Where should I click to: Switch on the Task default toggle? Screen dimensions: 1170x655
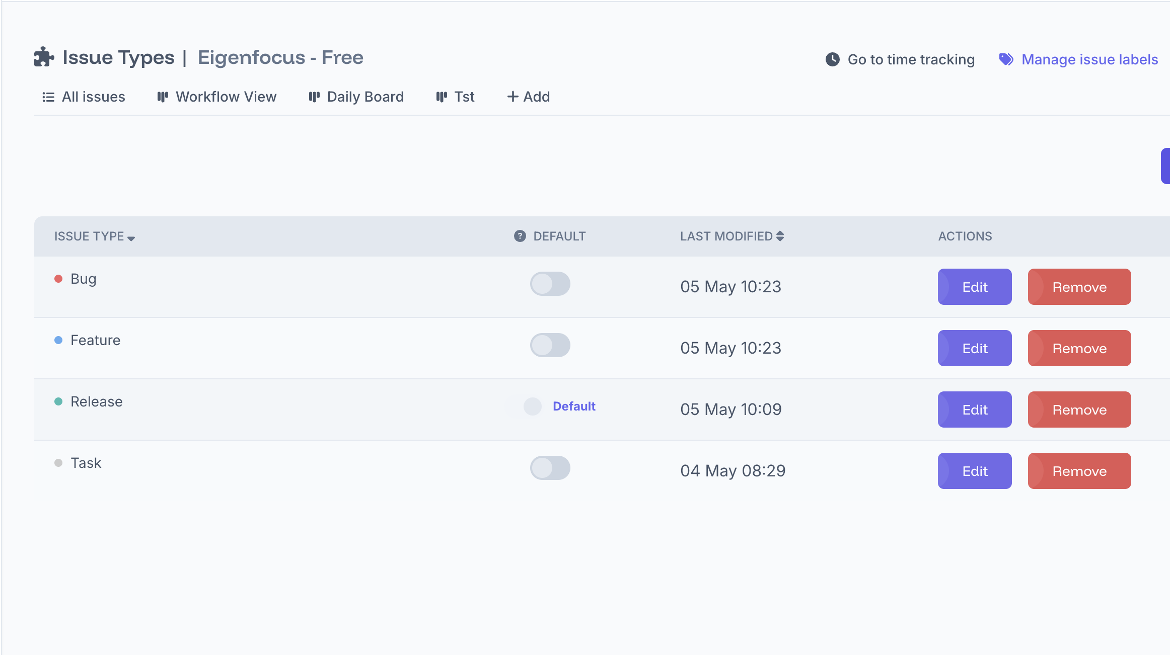click(x=550, y=468)
